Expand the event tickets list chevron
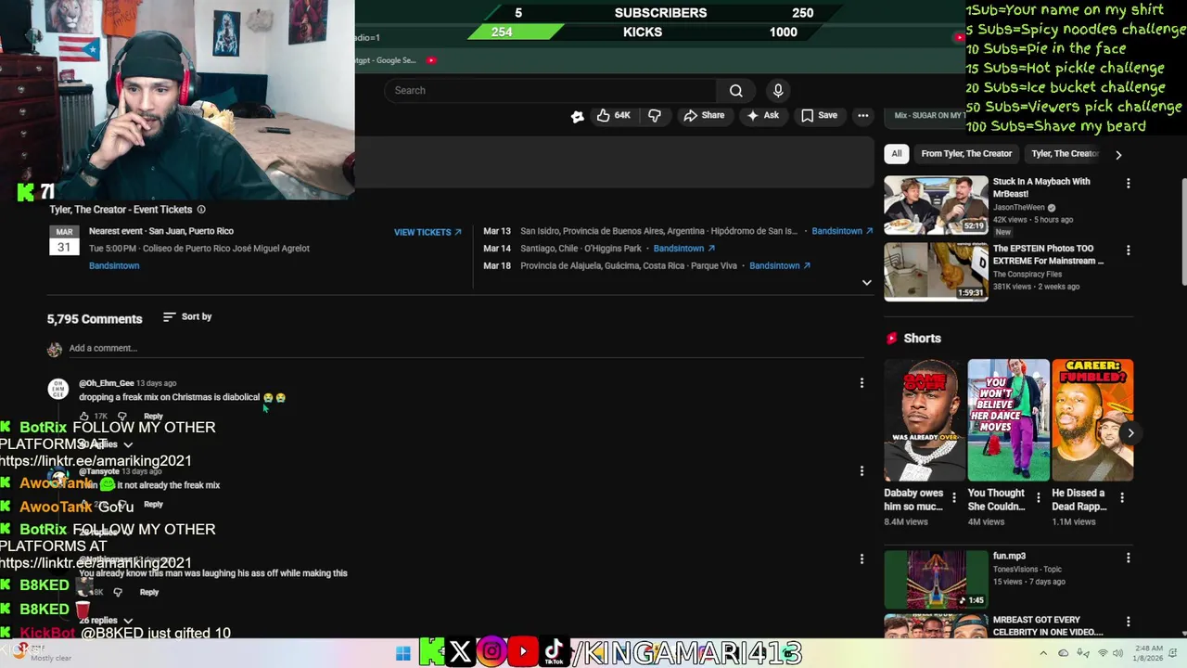1187x668 pixels. coord(867,282)
